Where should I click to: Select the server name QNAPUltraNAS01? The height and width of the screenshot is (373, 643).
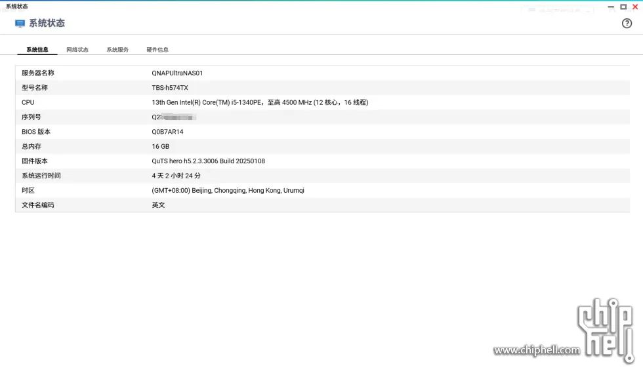(177, 73)
